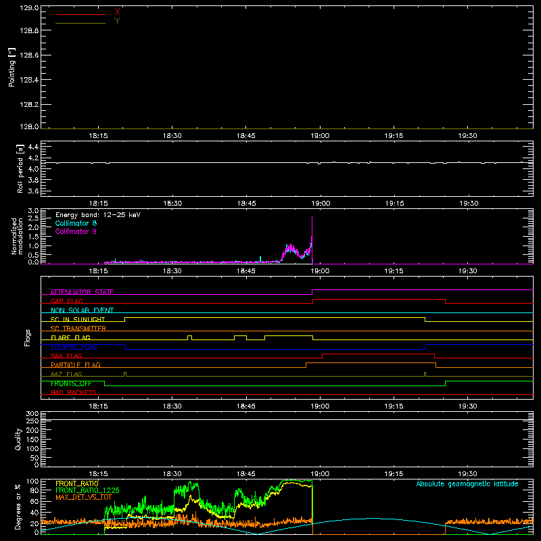Screen dimensions: 541x541
Task: Click the olive Y legend line in Pointing panel
Action: (x=80, y=23)
